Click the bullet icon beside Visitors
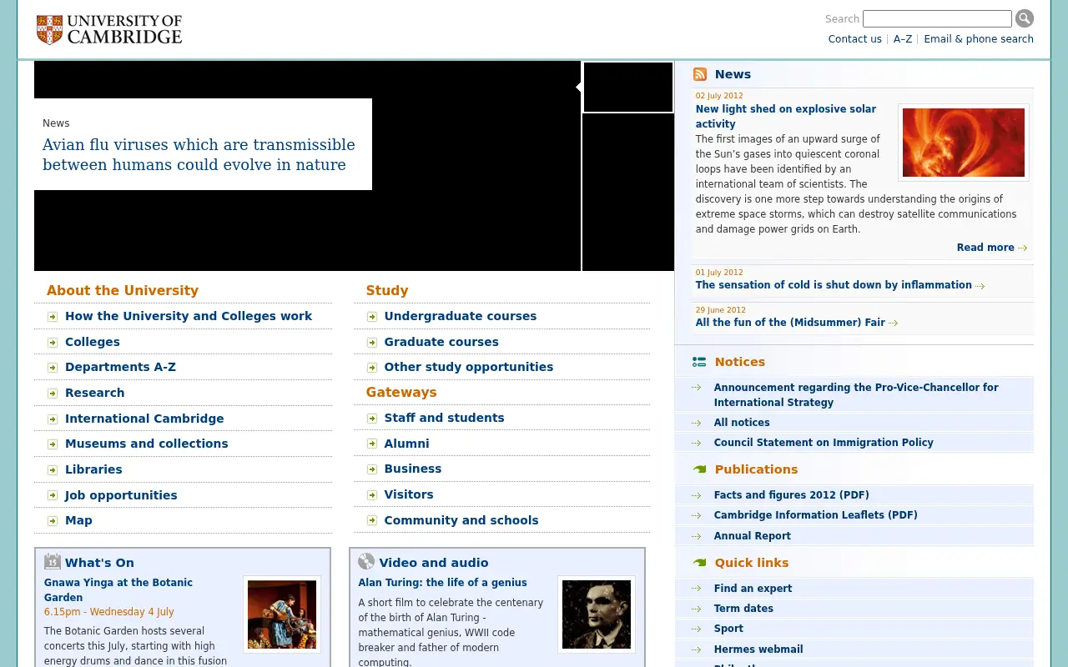 tap(372, 495)
